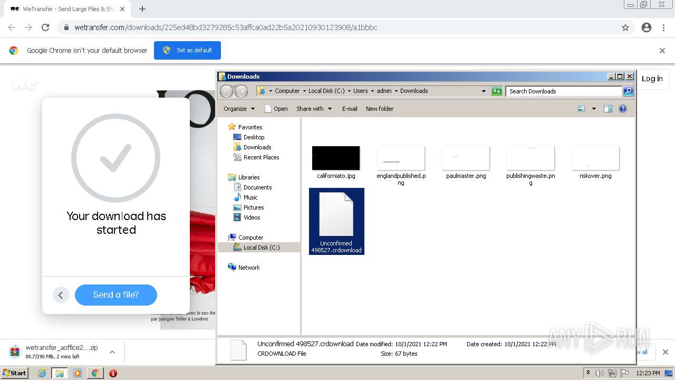Close the WeTransfer browser tab

pyautogui.click(x=122, y=9)
